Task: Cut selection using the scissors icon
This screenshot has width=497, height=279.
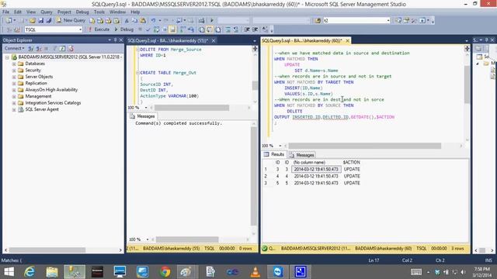Action: 127,20
